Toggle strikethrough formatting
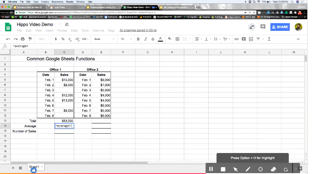318x174 pixels. pyautogui.click(x=153, y=39)
